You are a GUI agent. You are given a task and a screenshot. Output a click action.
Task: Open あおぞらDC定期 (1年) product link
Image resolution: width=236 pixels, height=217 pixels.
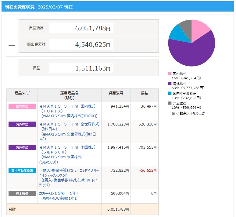pyautogui.click(x=59, y=194)
